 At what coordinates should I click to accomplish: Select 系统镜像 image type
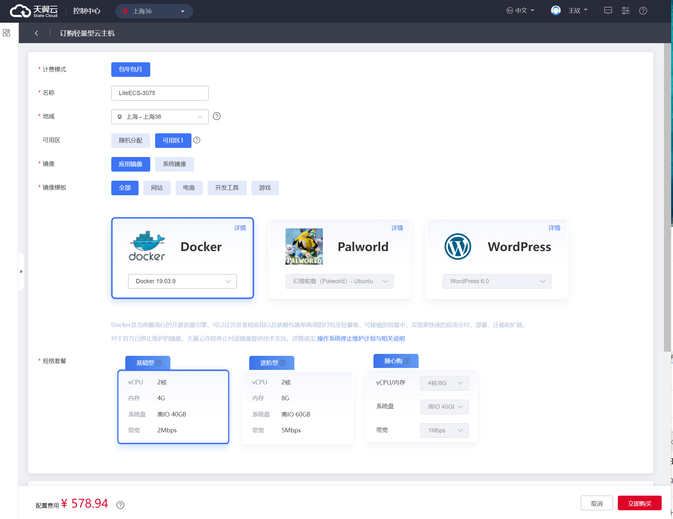(x=175, y=164)
